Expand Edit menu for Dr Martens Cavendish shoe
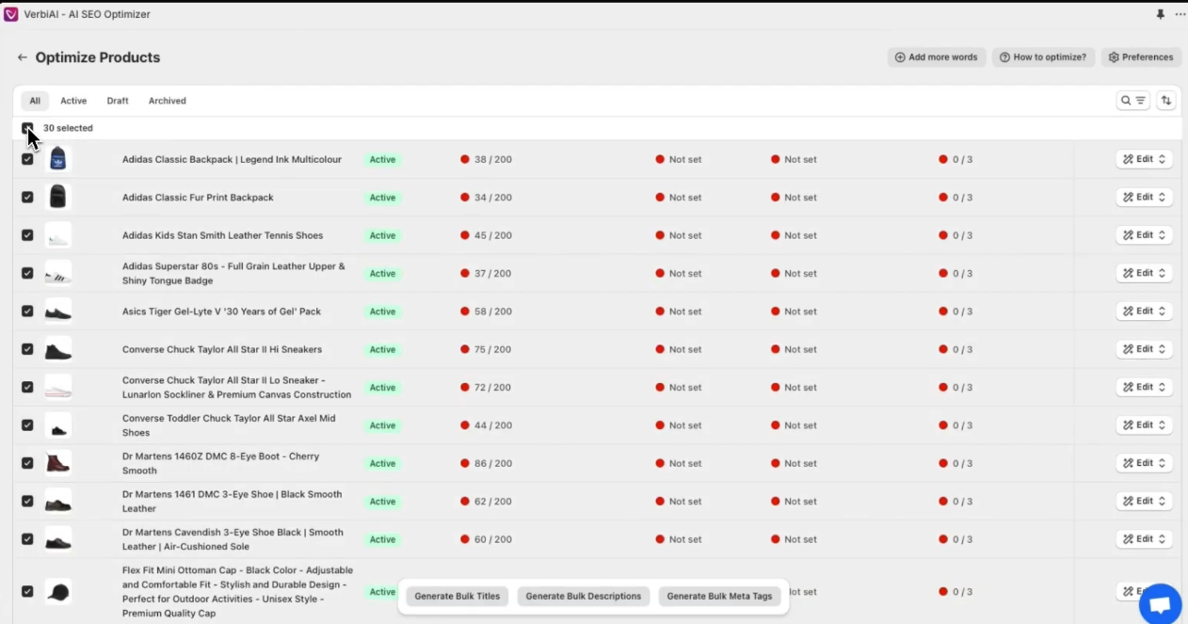The height and width of the screenshot is (624, 1188). click(x=1144, y=539)
